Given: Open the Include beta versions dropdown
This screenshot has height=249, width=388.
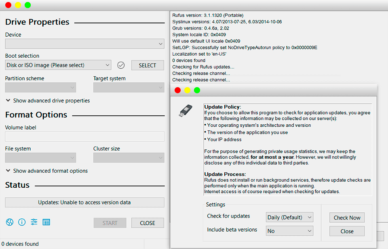Looking at the screenshot, I should pos(289,231).
